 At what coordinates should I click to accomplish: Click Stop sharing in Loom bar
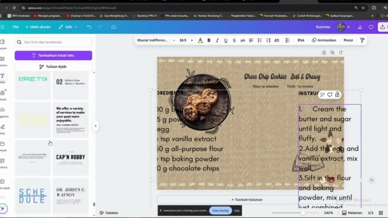[220, 211]
